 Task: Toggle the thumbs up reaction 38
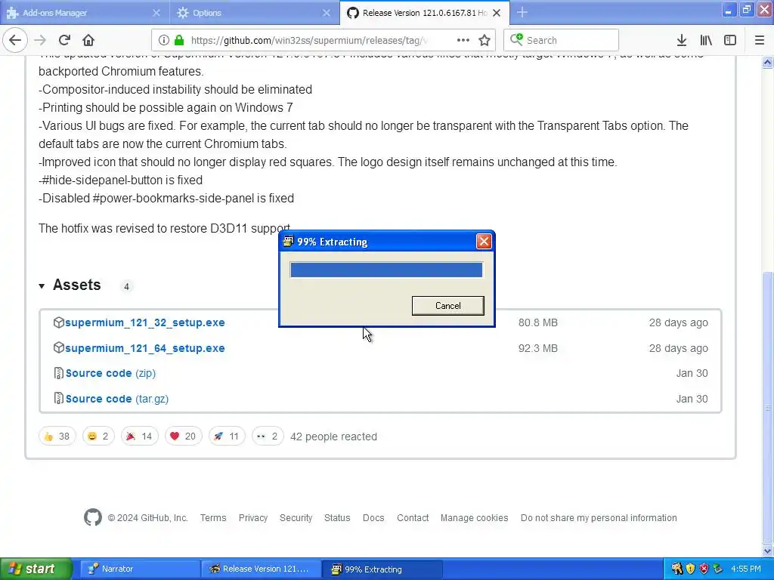tap(57, 437)
